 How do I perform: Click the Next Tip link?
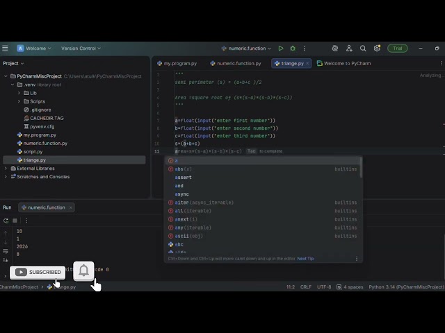pyautogui.click(x=305, y=259)
